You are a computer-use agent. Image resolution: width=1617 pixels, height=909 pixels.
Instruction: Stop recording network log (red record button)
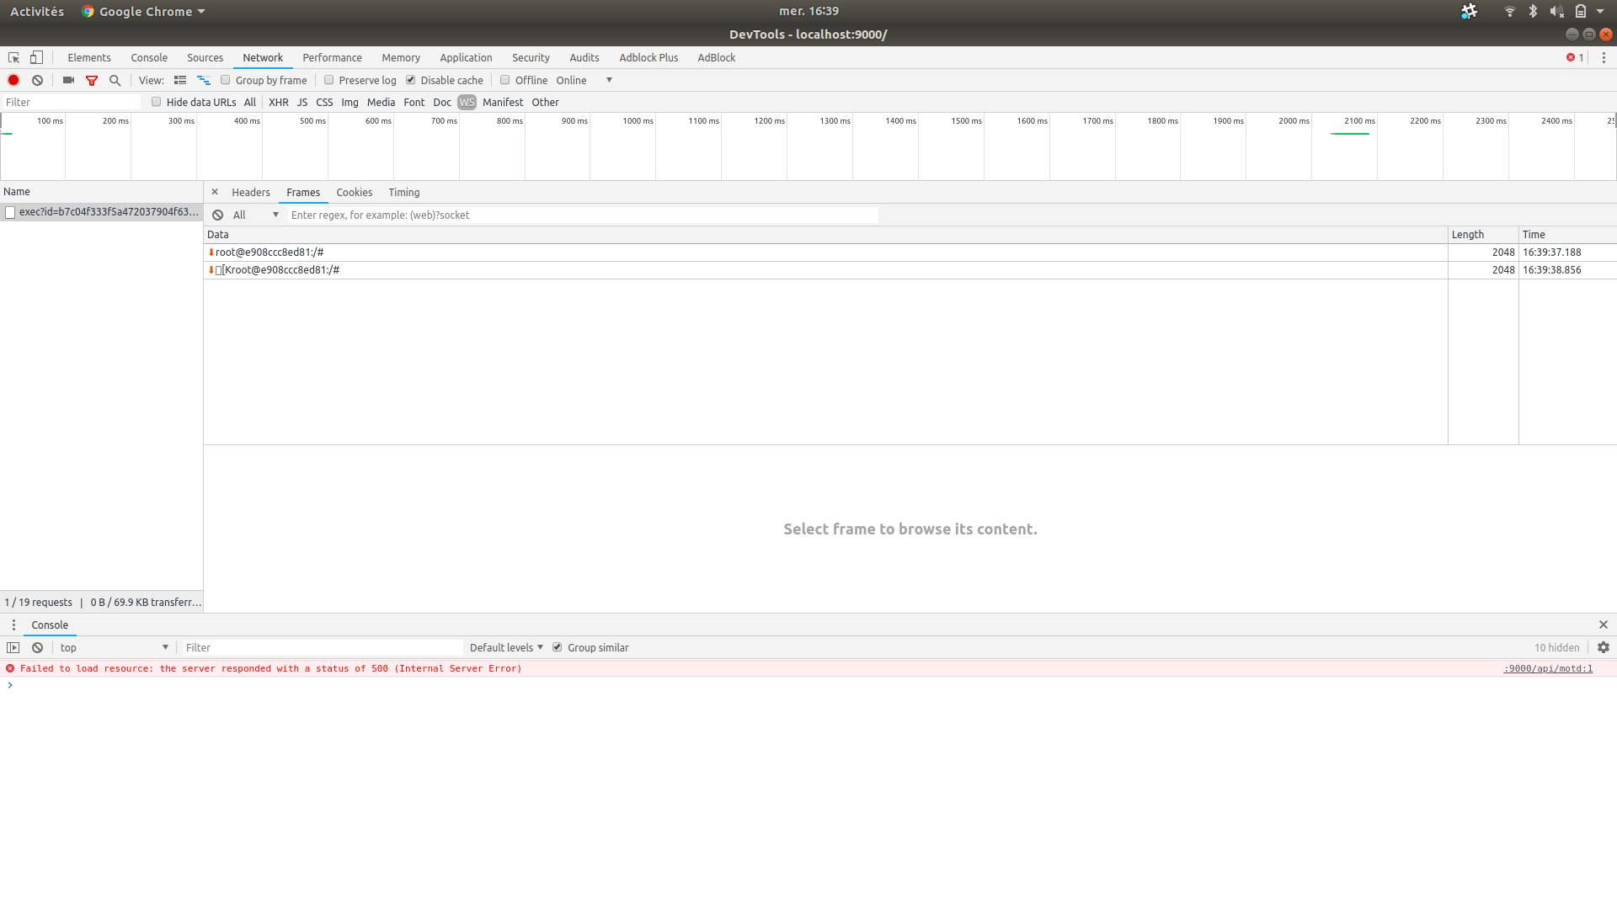point(13,80)
